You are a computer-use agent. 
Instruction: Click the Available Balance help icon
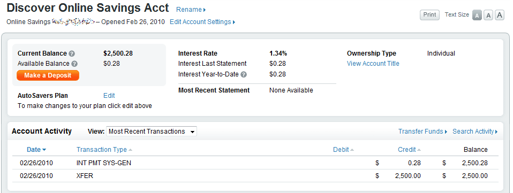(x=74, y=64)
